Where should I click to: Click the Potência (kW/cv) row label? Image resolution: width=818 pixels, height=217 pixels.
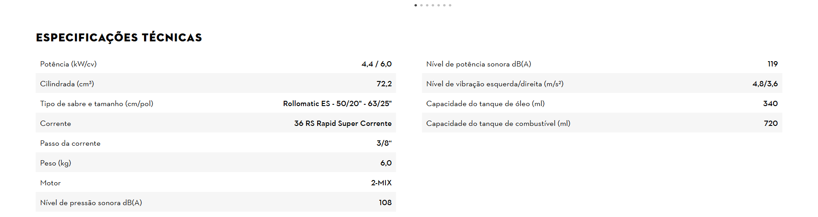point(68,64)
